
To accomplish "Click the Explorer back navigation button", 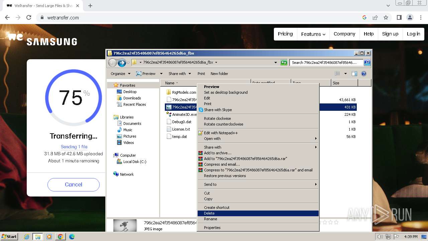I will (113, 62).
